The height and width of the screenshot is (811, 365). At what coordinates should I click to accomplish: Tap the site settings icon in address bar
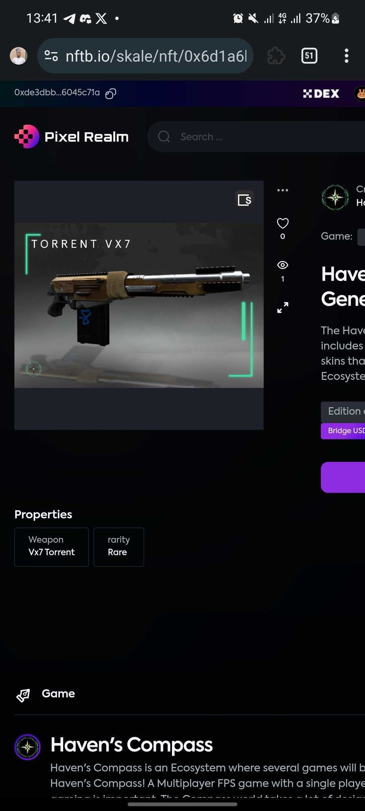(x=51, y=56)
